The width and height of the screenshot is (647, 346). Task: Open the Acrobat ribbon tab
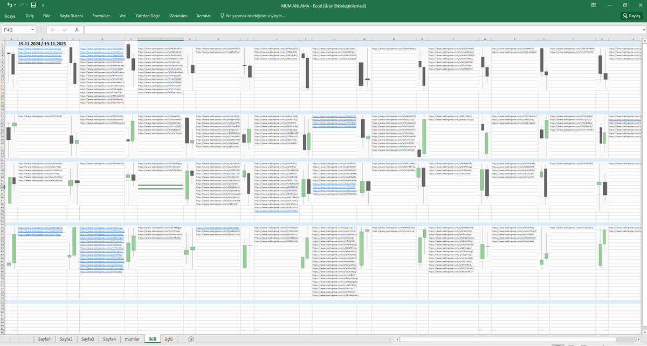pos(204,16)
